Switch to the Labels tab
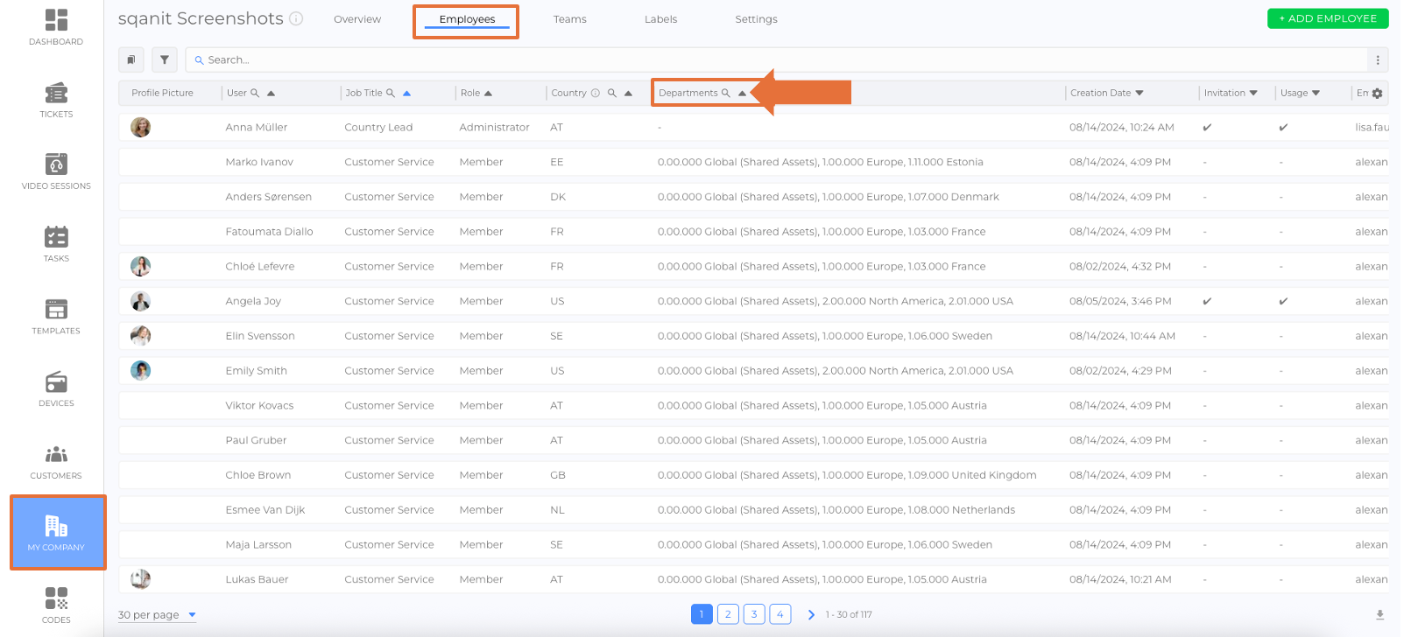Image resolution: width=1404 pixels, height=637 pixels. click(660, 19)
